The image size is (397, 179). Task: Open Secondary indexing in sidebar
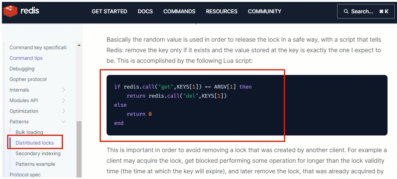38,154
